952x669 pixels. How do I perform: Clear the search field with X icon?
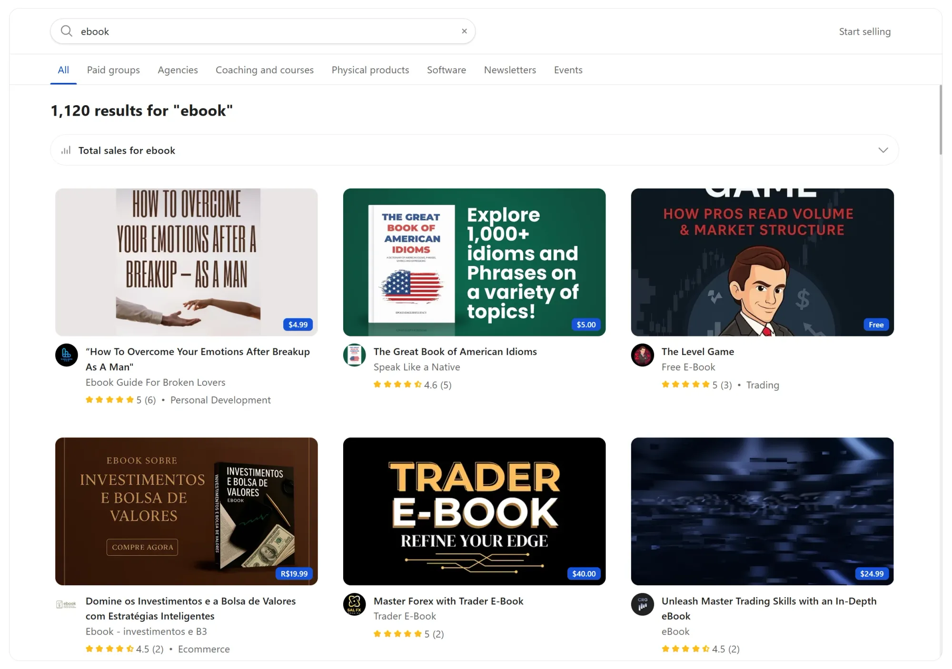tap(464, 31)
